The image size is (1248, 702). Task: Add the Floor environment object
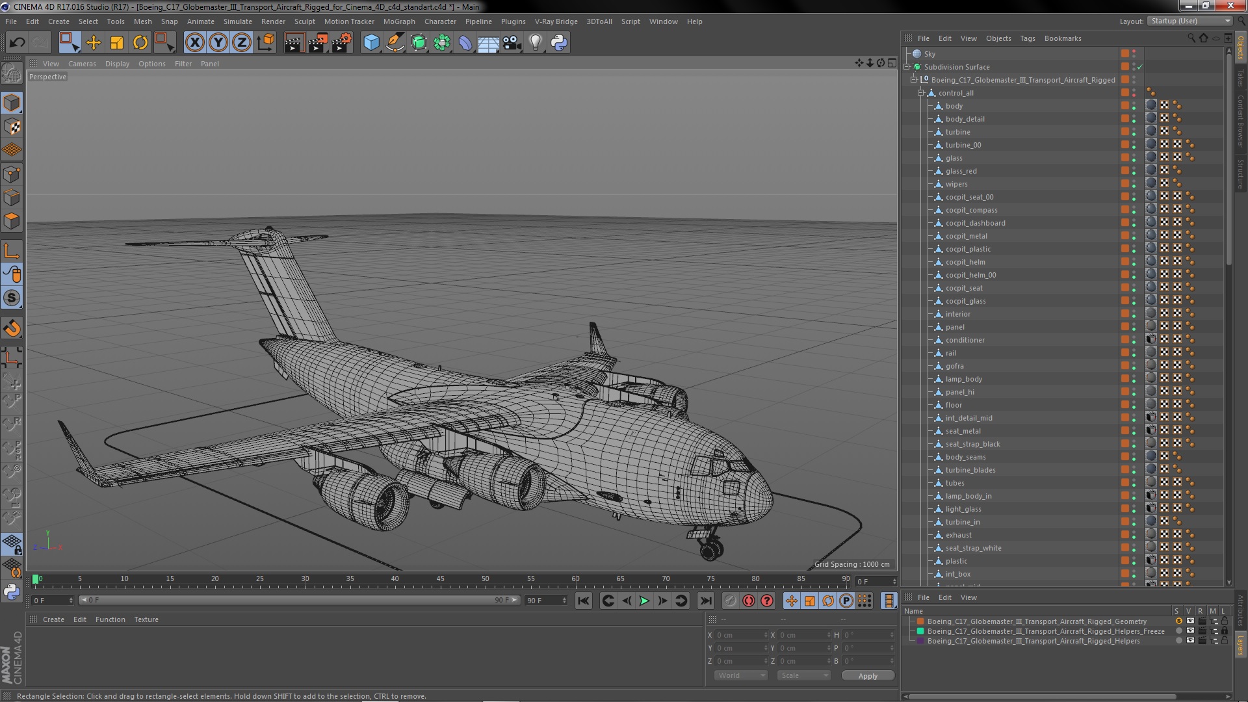[x=489, y=43]
